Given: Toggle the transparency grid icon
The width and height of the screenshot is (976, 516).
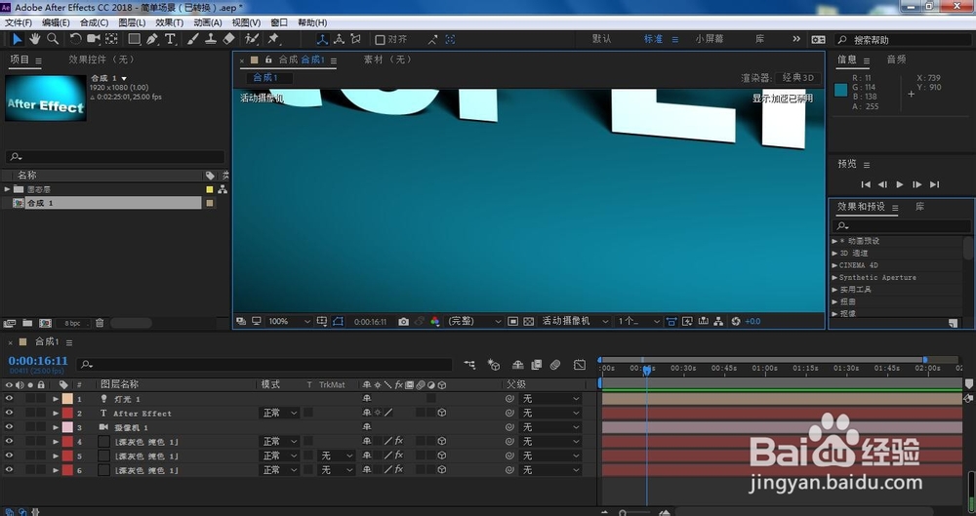Looking at the screenshot, I should pos(528,321).
